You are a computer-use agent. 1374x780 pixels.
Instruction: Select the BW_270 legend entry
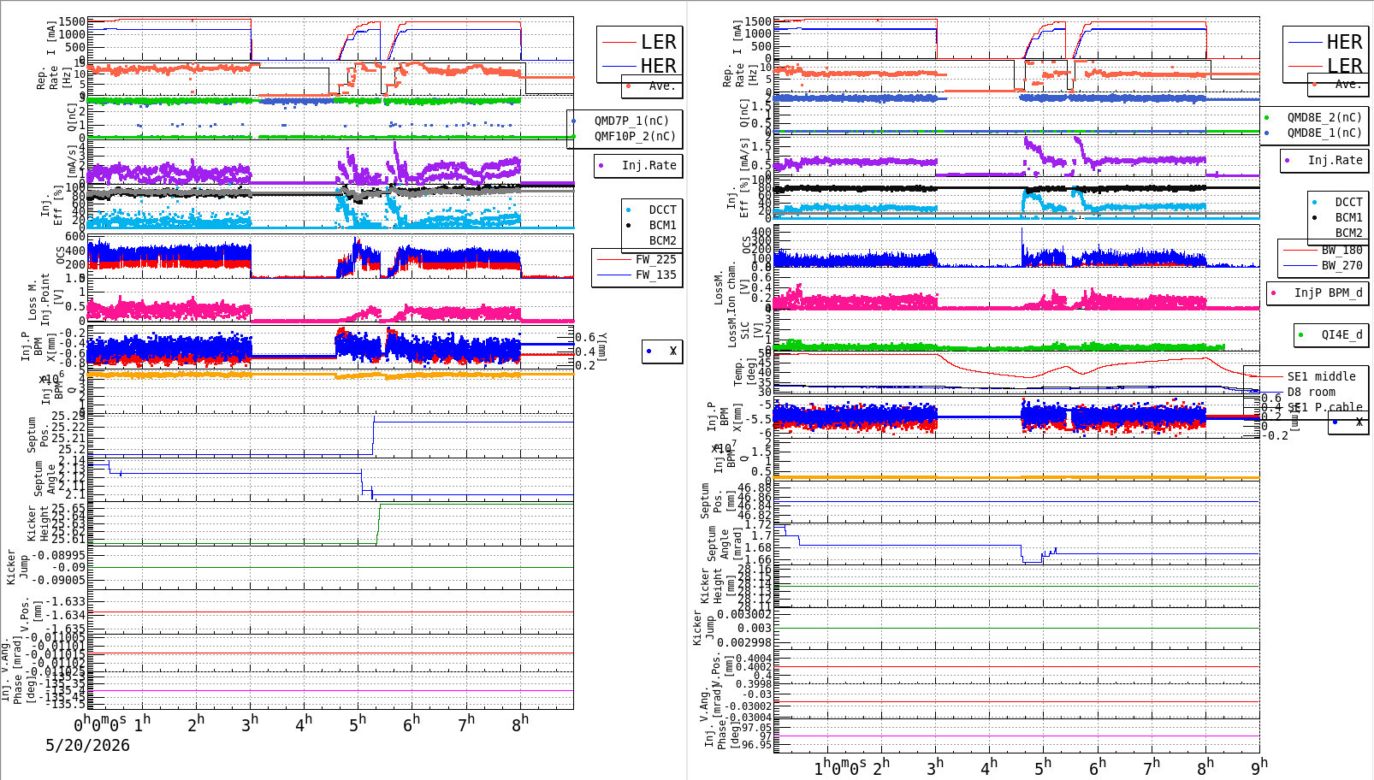(1341, 265)
